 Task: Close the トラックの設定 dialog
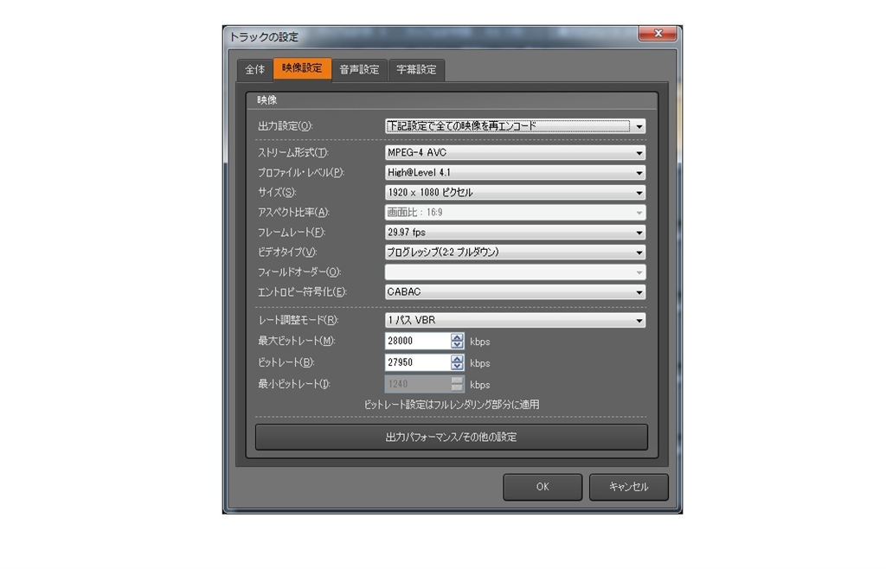[658, 34]
